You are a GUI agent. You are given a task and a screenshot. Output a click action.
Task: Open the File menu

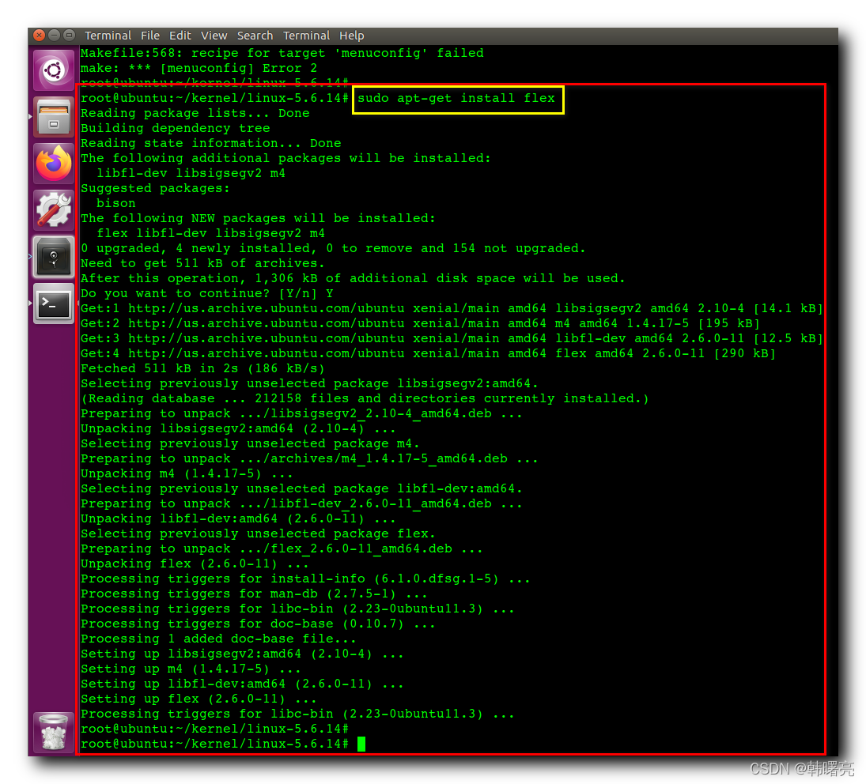tap(150, 36)
